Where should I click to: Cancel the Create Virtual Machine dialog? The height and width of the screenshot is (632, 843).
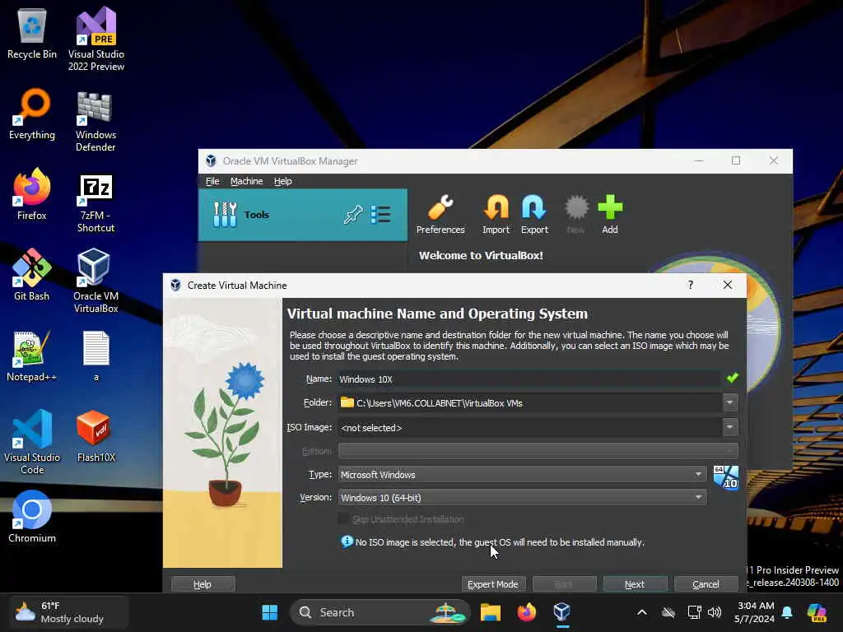706,584
